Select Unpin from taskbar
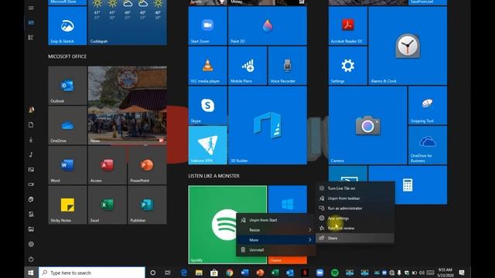The width and height of the screenshot is (495, 278). pyautogui.click(x=355, y=198)
